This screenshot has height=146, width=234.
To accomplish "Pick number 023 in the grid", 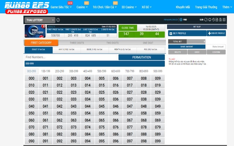I will coord(74,92).
